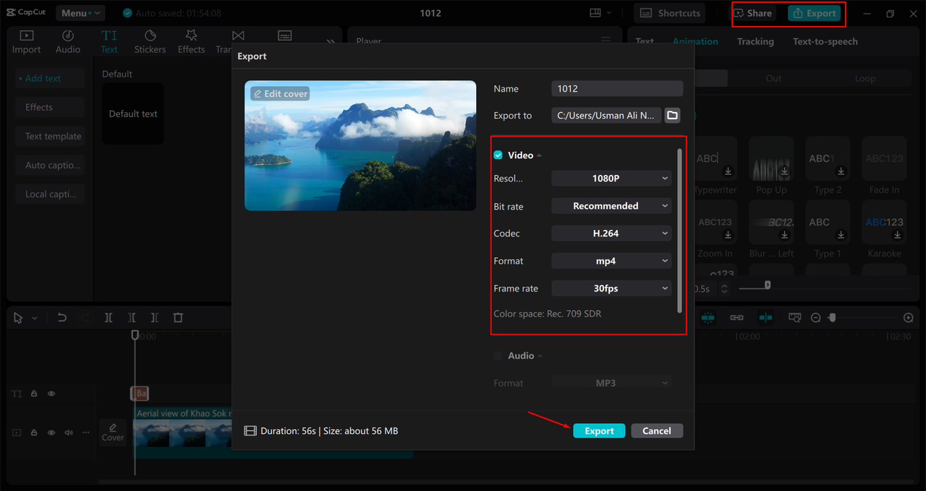
Task: Open the Frame rate dropdown showing 30fps
Action: coord(611,289)
